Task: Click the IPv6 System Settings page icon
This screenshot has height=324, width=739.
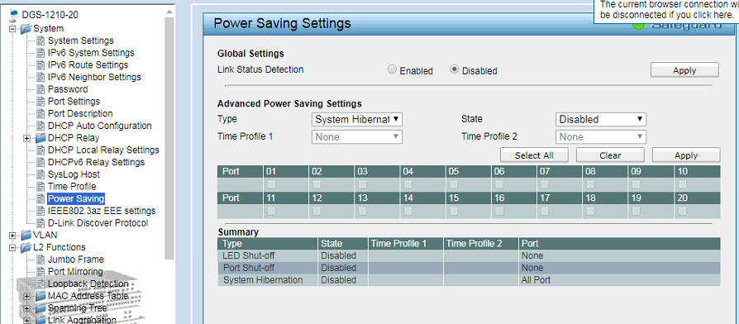Action: pyautogui.click(x=41, y=53)
